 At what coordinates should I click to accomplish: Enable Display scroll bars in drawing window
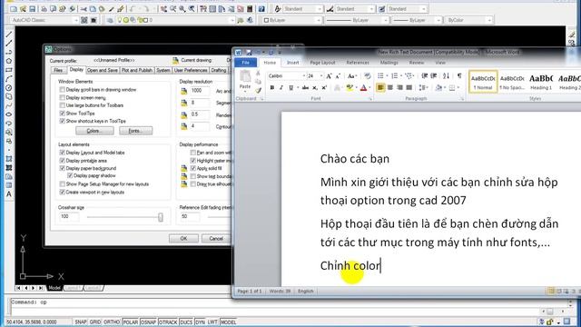(x=63, y=90)
